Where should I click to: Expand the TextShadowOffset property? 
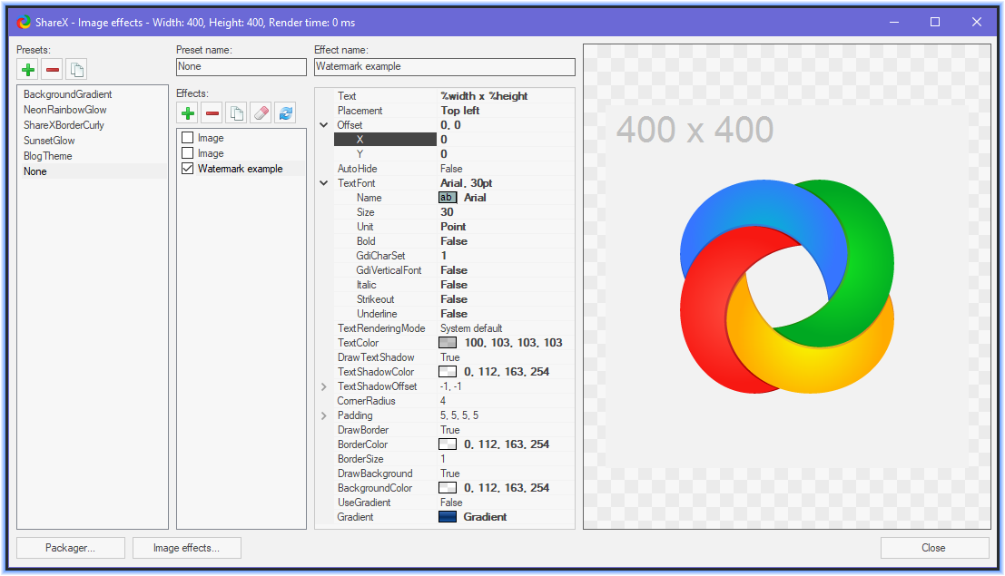point(324,386)
